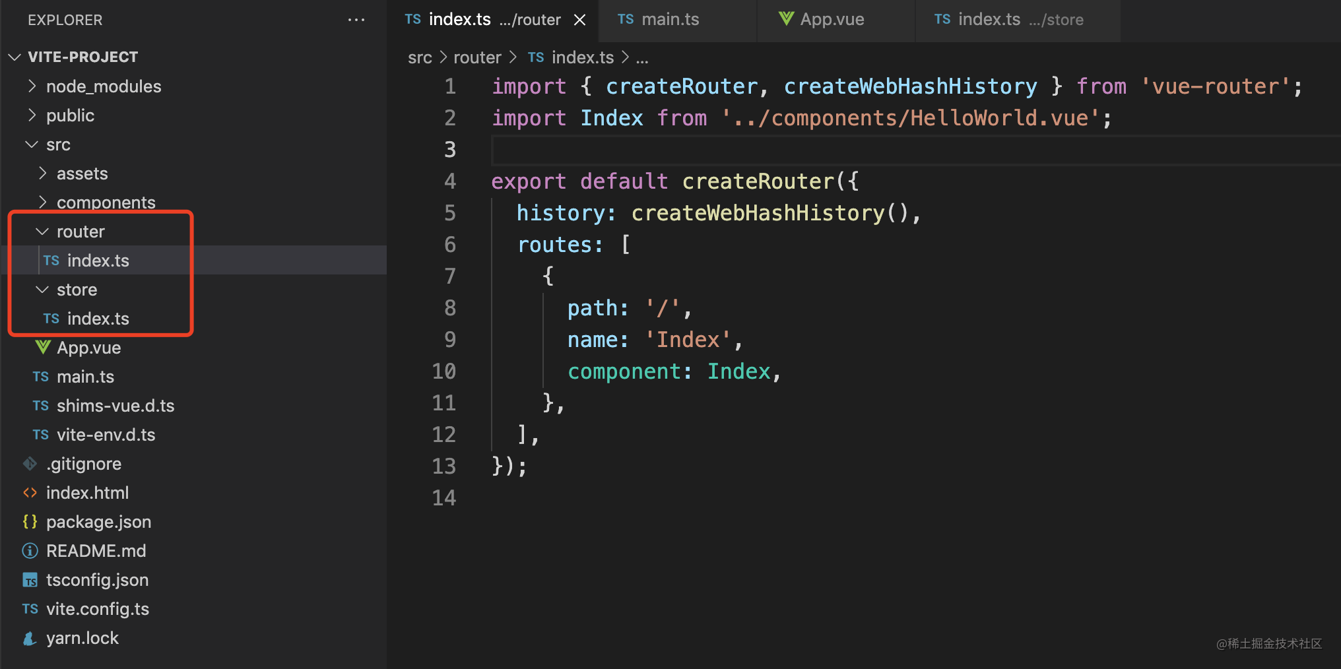Collapse the router folder chevron
Viewport: 1341px width, 669px height.
pos(42,232)
